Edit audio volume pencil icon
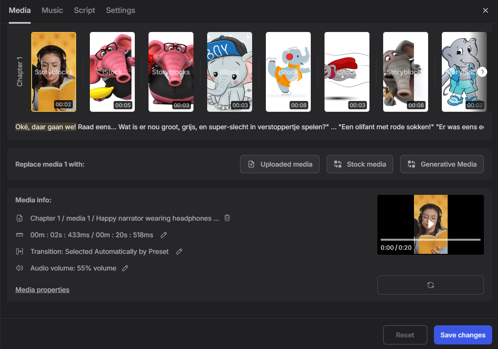The image size is (498, 349). (125, 268)
